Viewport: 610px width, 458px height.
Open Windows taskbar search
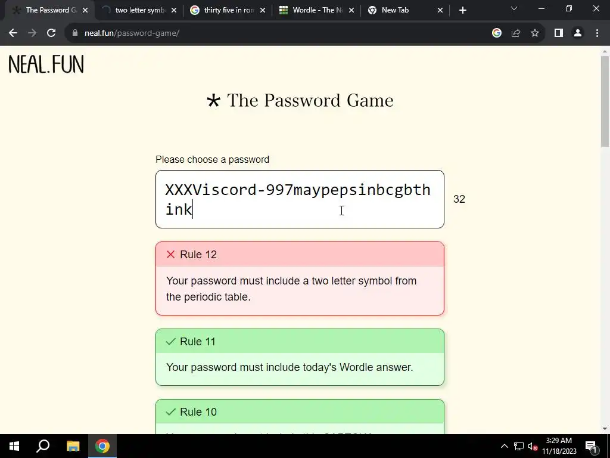[x=43, y=446]
